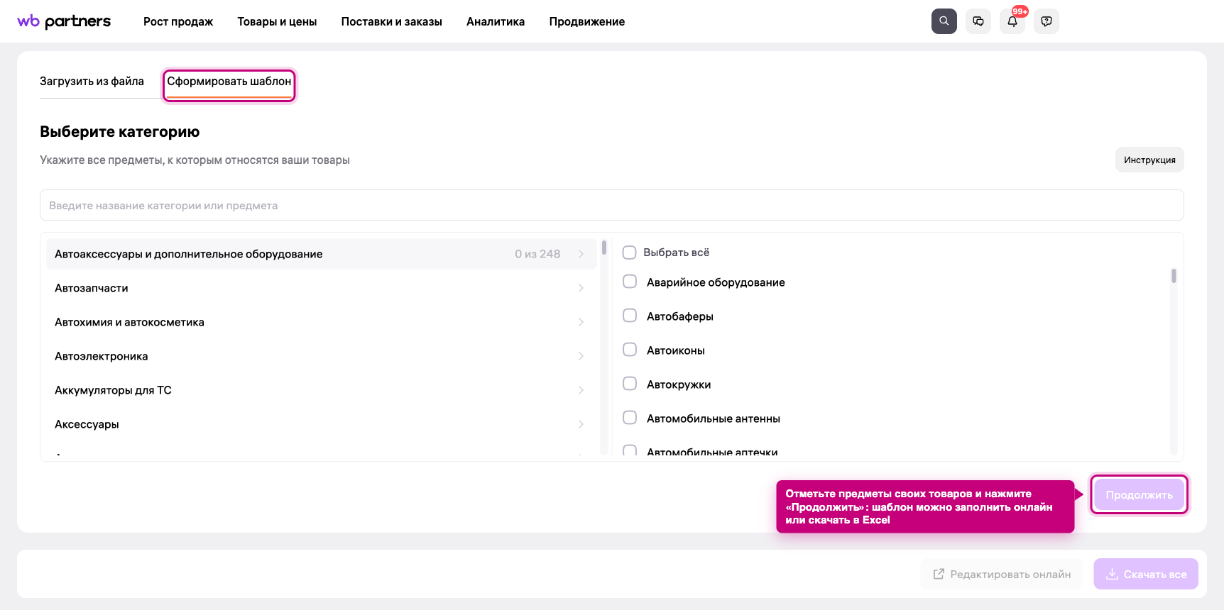Toggle the Выбрать всё checkbox

point(629,253)
